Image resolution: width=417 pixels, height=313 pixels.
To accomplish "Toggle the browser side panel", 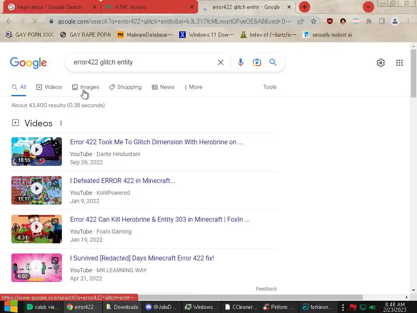I will [382, 21].
